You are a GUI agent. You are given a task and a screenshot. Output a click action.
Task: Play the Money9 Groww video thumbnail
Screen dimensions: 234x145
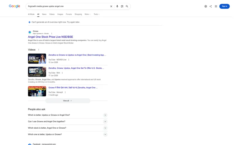click(37, 91)
